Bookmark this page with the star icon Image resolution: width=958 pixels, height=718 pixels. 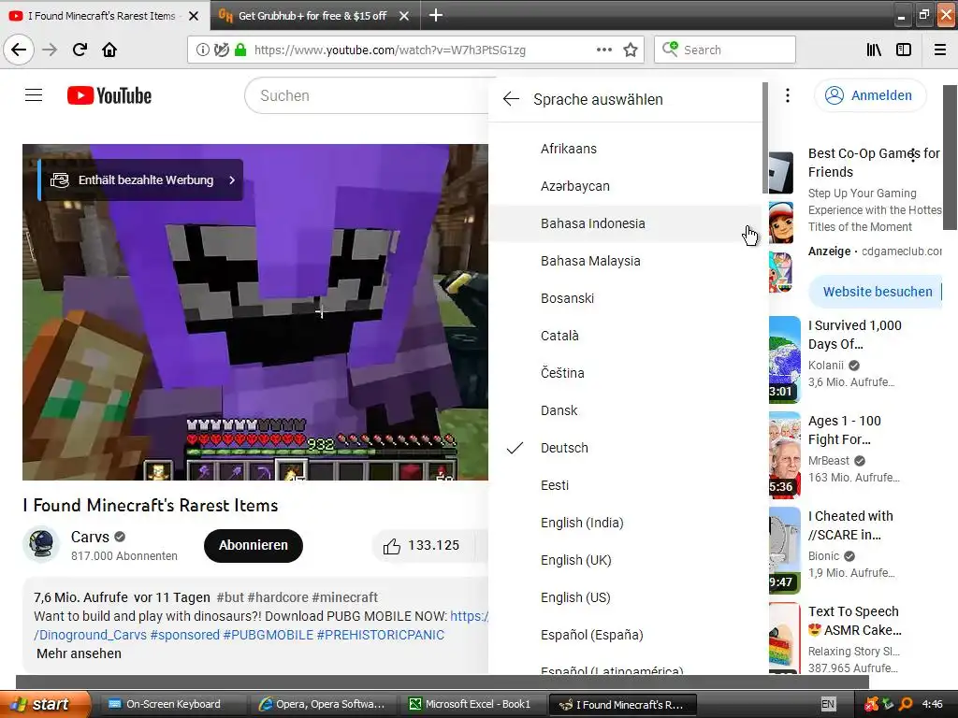(x=631, y=50)
